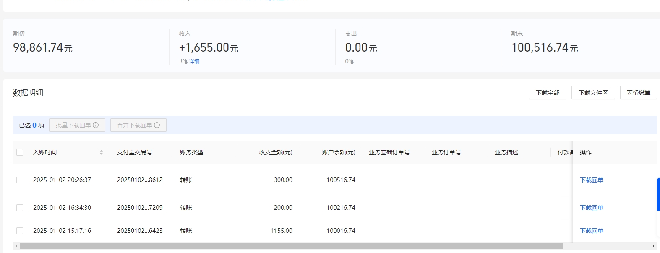Download receipt for 300.00 transfer
This screenshot has height=253, width=660.
tap(591, 180)
